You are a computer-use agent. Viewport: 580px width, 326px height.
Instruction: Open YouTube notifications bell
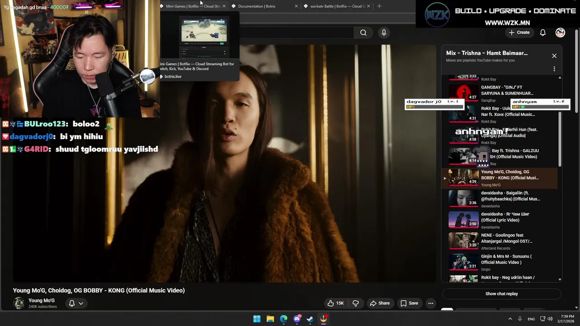[x=543, y=33]
